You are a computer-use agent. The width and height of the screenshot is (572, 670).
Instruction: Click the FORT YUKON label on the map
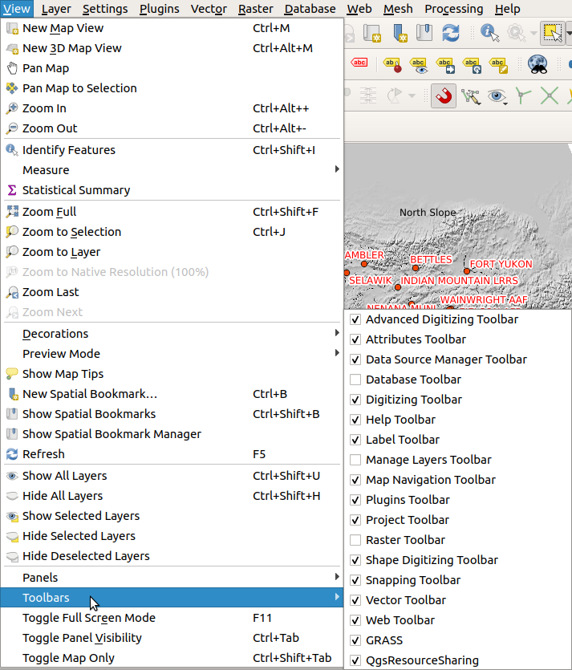pyautogui.click(x=501, y=264)
